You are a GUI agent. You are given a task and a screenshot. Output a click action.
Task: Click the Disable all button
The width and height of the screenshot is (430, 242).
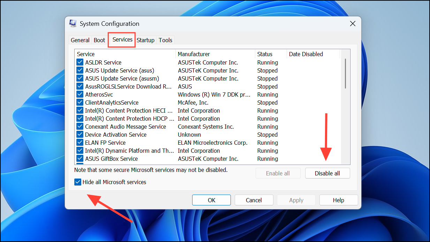(327, 173)
